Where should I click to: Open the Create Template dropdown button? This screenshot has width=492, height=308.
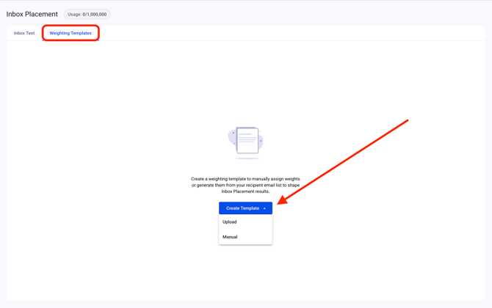[245, 208]
